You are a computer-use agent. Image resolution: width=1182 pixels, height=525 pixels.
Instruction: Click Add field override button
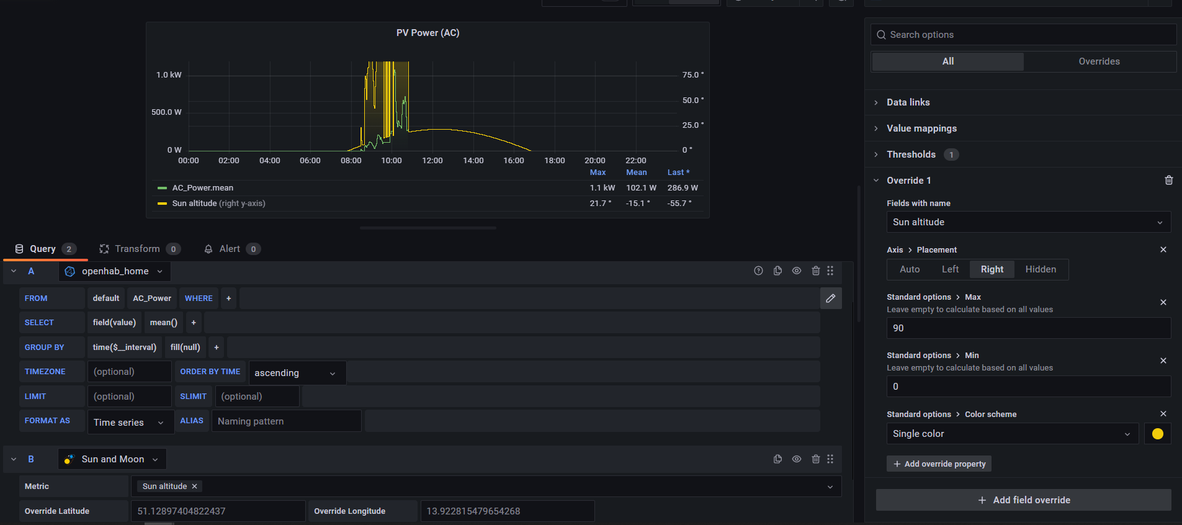point(1023,500)
